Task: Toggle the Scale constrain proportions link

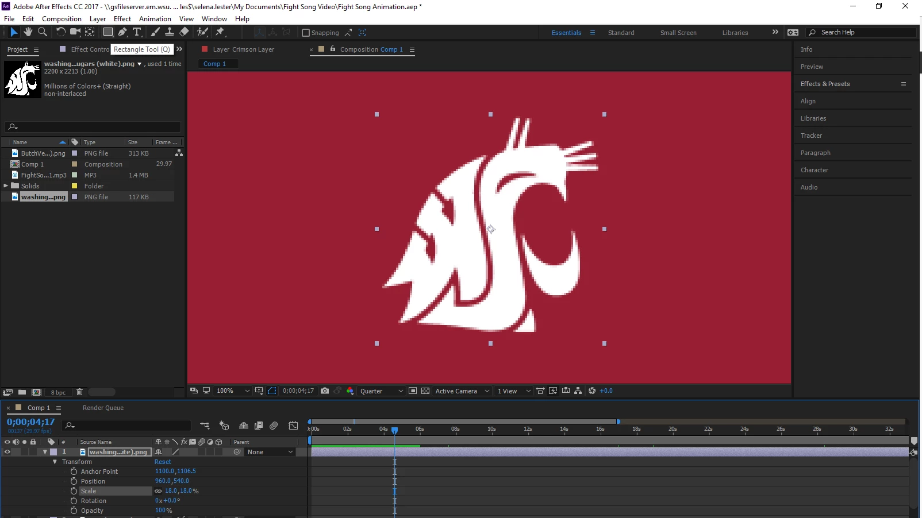Action: tap(158, 491)
